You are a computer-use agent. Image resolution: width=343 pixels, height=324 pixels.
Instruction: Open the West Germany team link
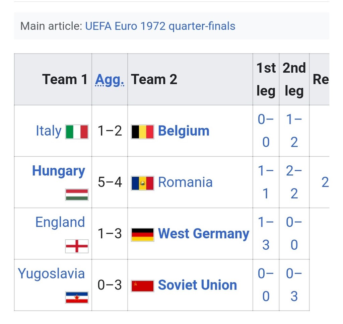204,234
